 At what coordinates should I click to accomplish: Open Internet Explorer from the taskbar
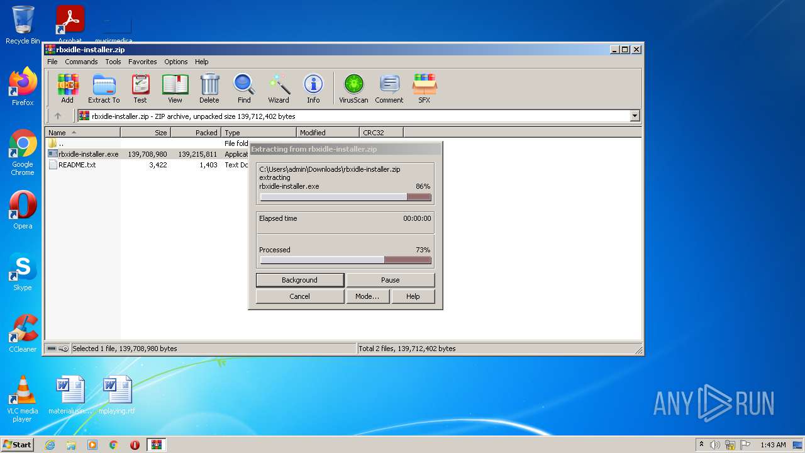click(50, 445)
